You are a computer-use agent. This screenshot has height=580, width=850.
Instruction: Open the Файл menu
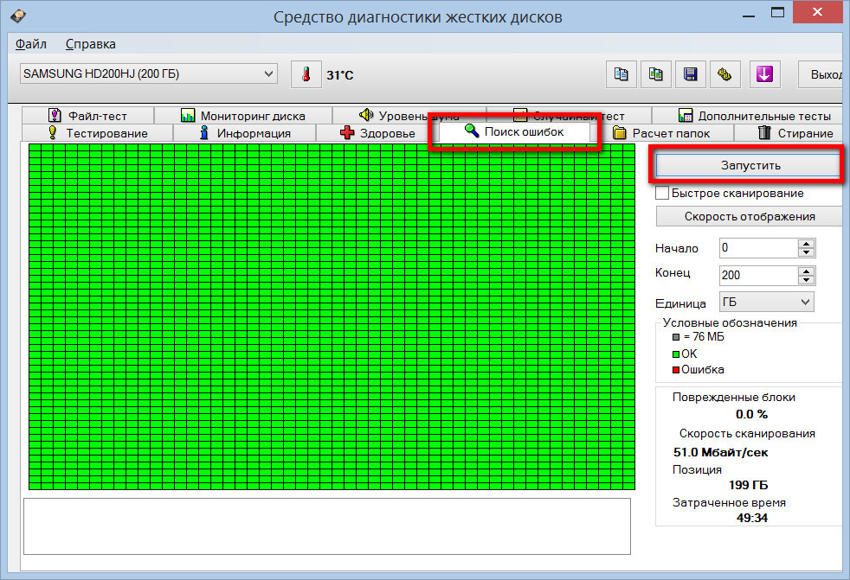click(x=31, y=44)
